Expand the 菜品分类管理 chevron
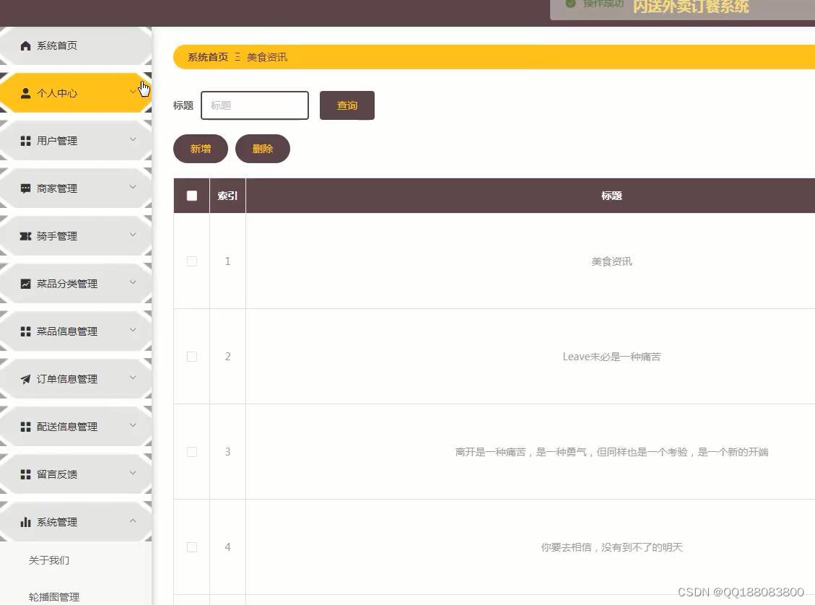Screen dimensions: 815x605 pos(133,282)
